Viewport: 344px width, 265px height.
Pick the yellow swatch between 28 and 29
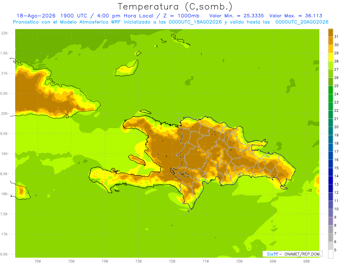coord(331,57)
